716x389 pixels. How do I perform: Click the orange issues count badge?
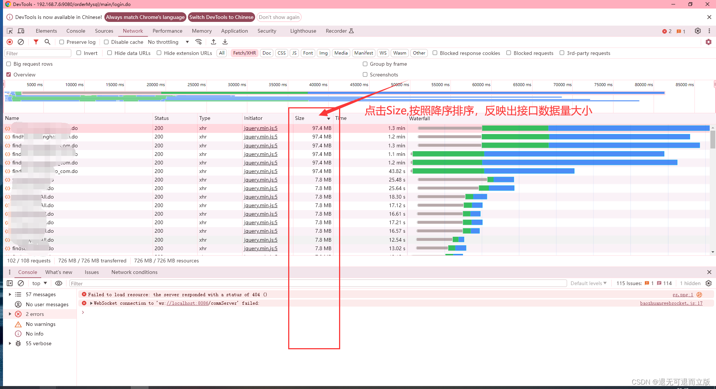click(x=681, y=31)
